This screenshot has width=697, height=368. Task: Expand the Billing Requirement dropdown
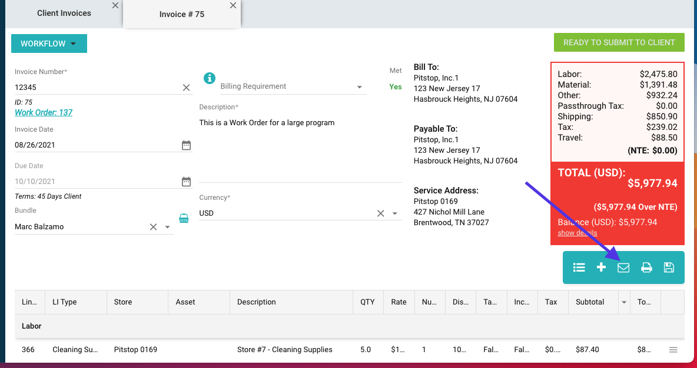(x=360, y=87)
